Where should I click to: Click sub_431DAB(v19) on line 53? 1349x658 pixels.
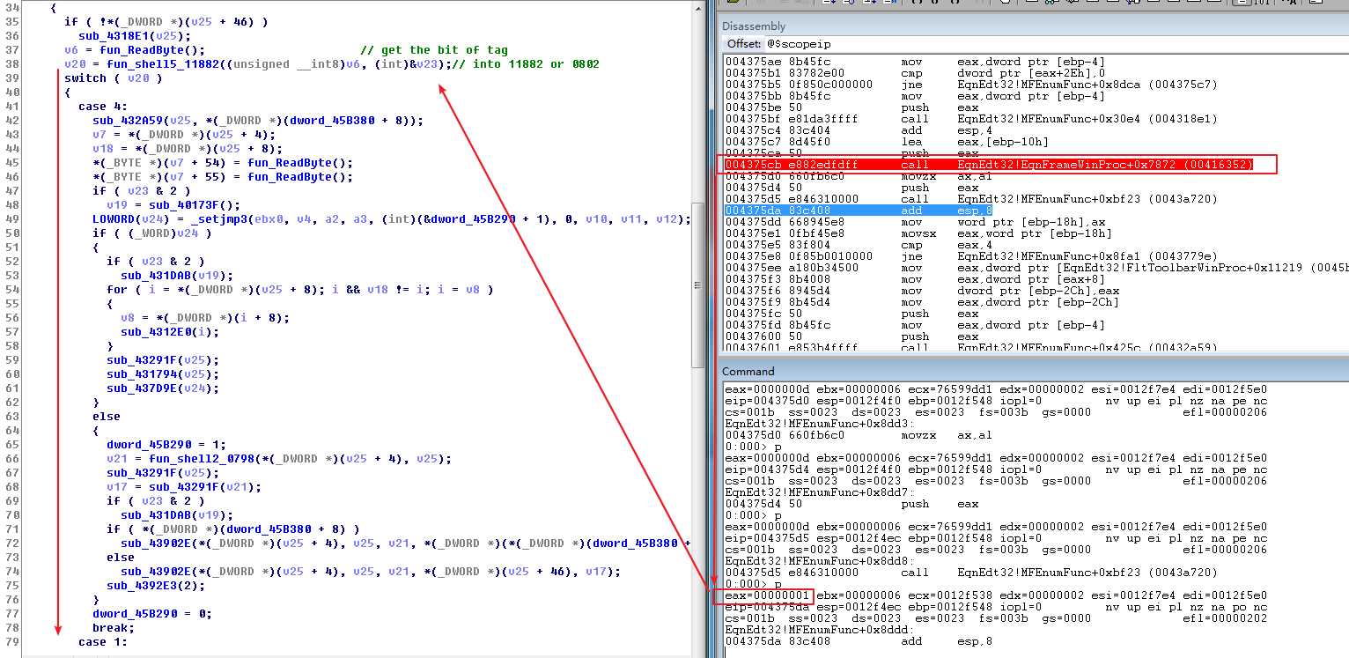tap(177, 275)
